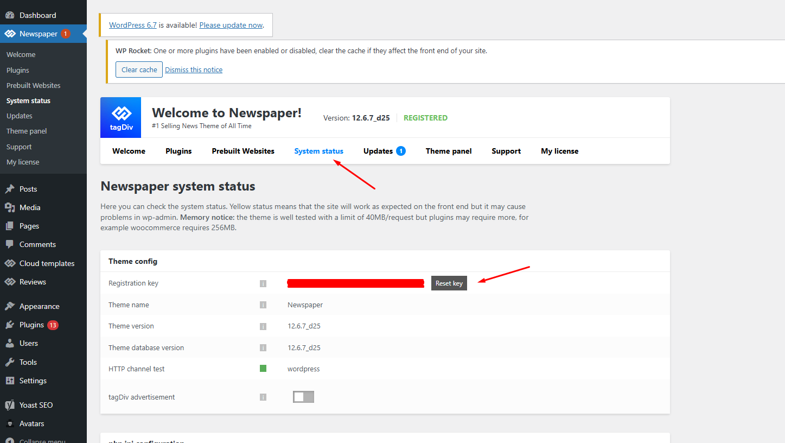Select the System status tab
785x443 pixels.
(318, 151)
